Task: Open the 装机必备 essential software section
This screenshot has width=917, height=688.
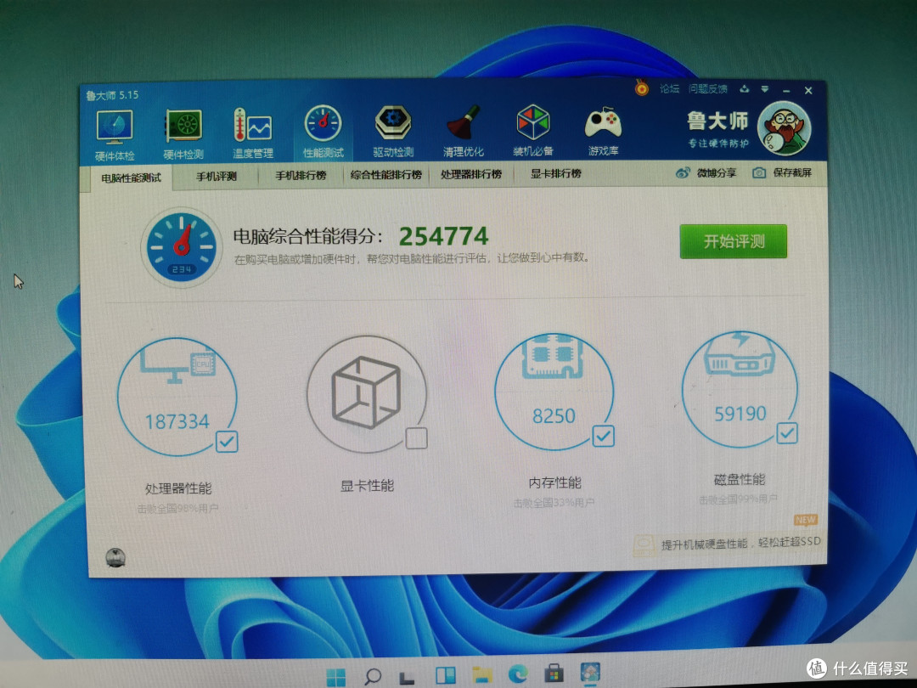Action: [532, 131]
